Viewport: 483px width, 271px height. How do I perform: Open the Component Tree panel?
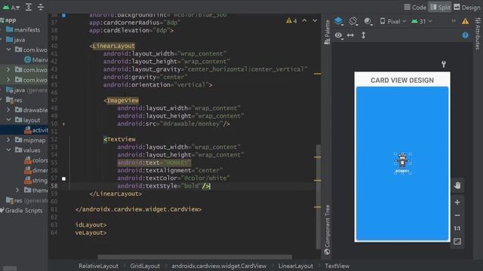[327, 230]
